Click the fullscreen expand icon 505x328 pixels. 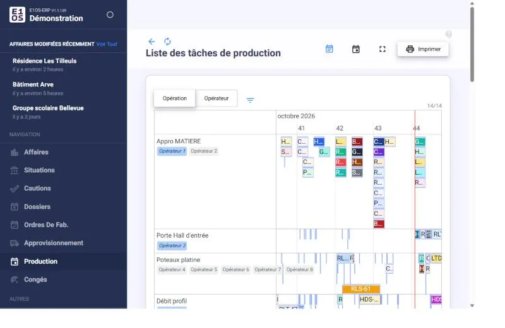pyautogui.click(x=383, y=49)
